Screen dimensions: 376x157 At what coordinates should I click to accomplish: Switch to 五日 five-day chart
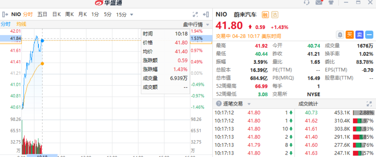[42, 14]
